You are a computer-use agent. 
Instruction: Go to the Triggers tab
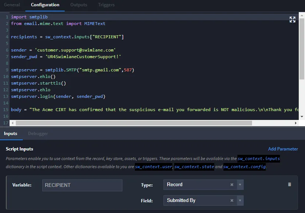pyautogui.click(x=106, y=5)
